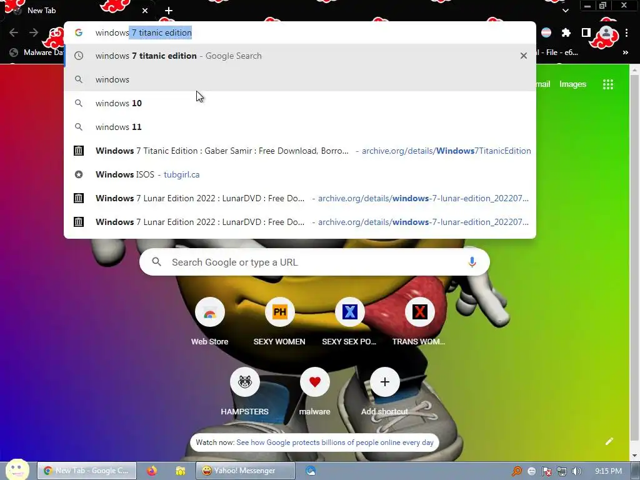Open the Windows ISOS tubgirl.ca bookmark suggestion
640x480 pixels.
[x=300, y=174]
